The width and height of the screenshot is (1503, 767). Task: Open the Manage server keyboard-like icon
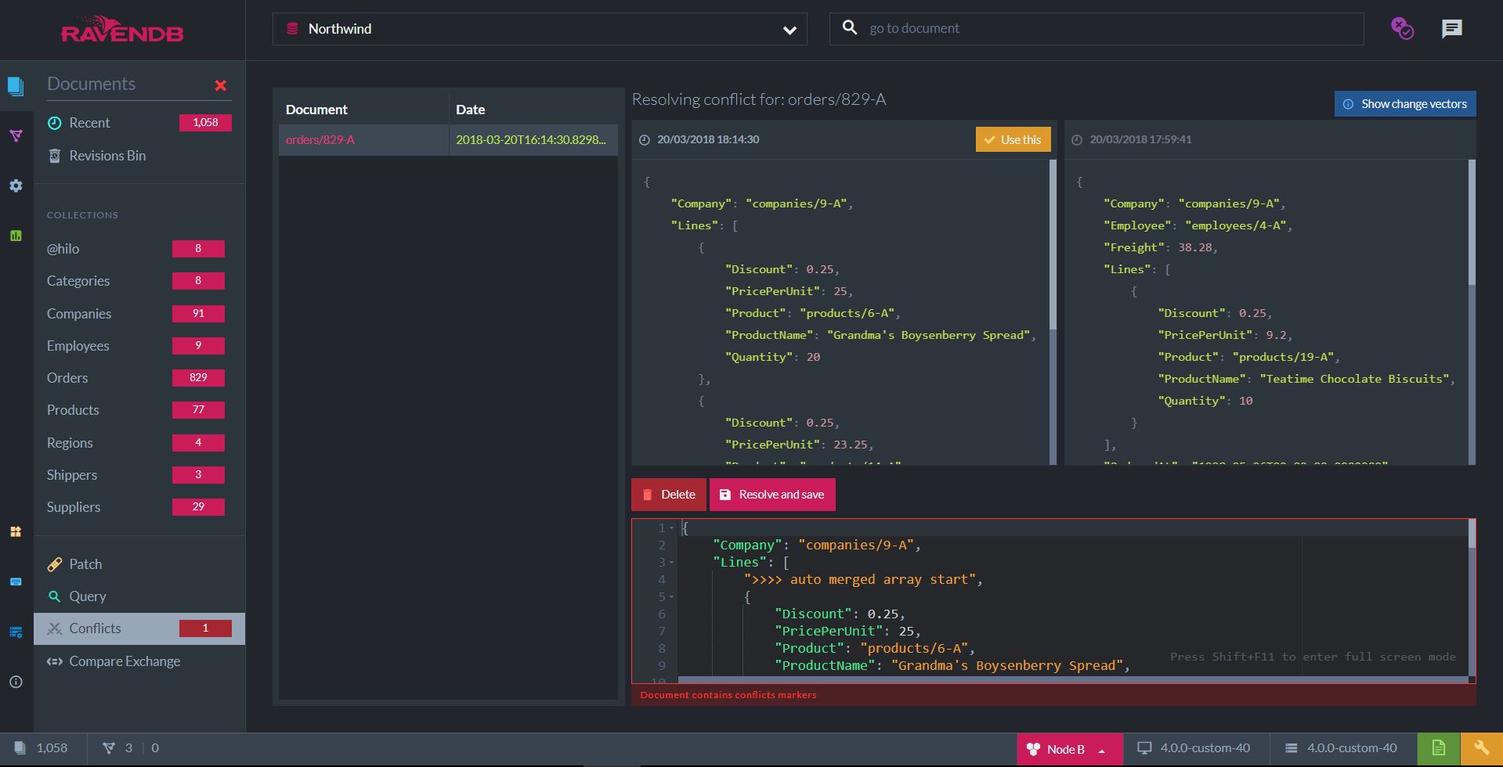(x=16, y=582)
